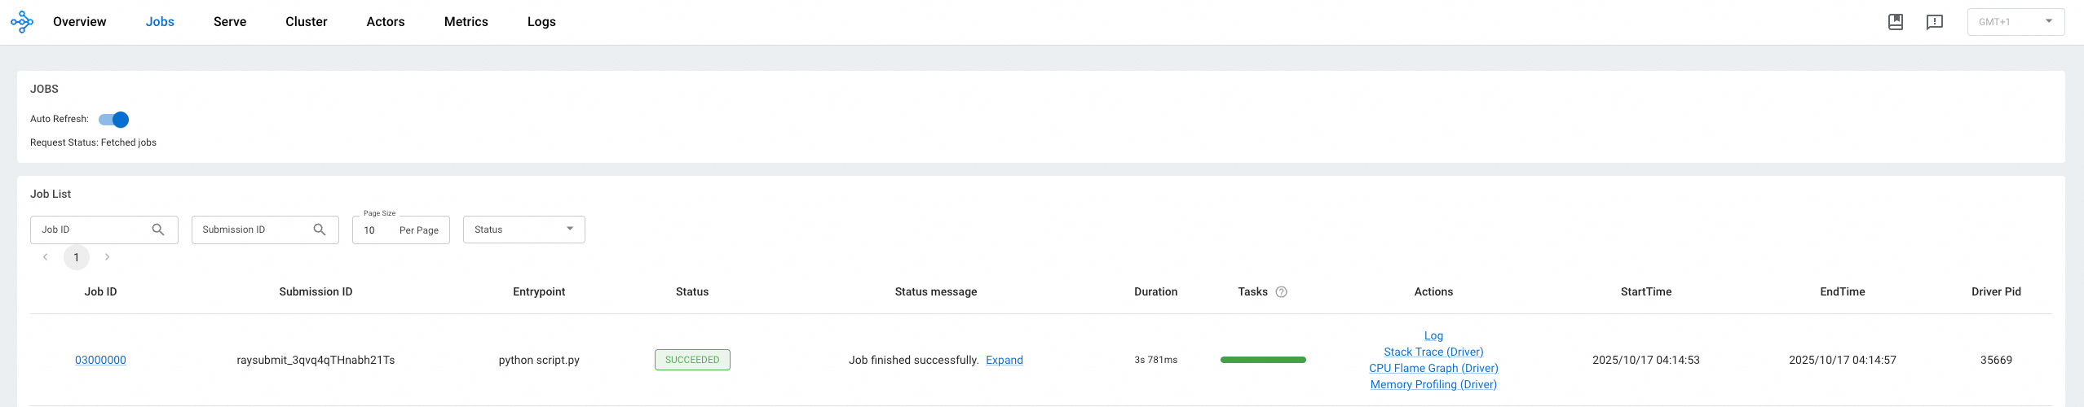2084x407 pixels.
Task: Open the GMT+1 timezone dropdown
Action: [2016, 22]
